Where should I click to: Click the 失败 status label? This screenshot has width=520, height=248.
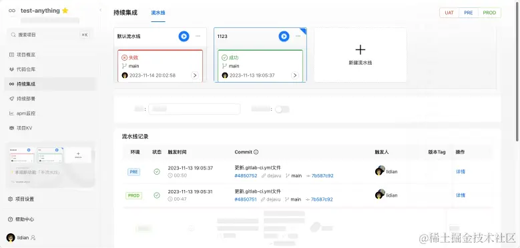click(134, 57)
